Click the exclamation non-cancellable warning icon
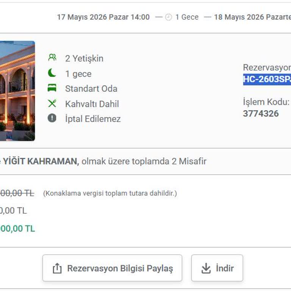 (52, 118)
